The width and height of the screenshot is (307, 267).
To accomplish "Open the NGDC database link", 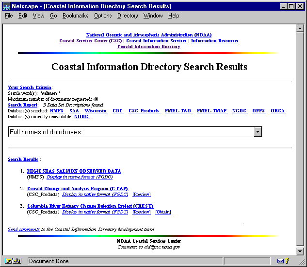I will point(239,111).
